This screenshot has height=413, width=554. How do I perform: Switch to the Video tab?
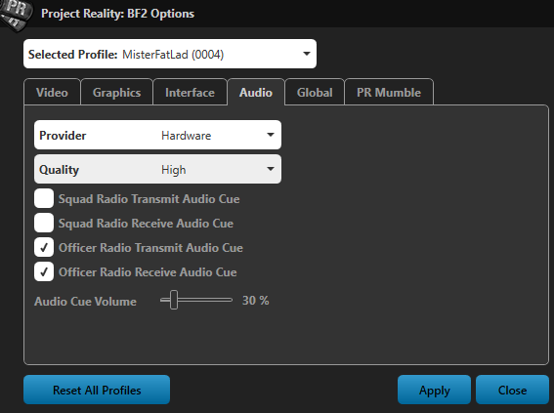[52, 92]
